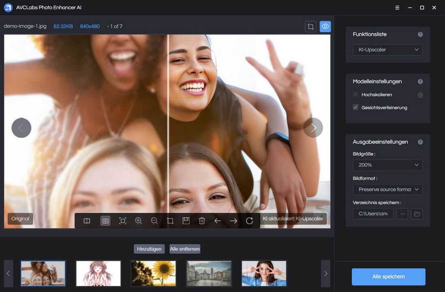Toggle the Gesichtsverfeinerung checkbox
Screen dimensions: 445x292
click(355, 107)
